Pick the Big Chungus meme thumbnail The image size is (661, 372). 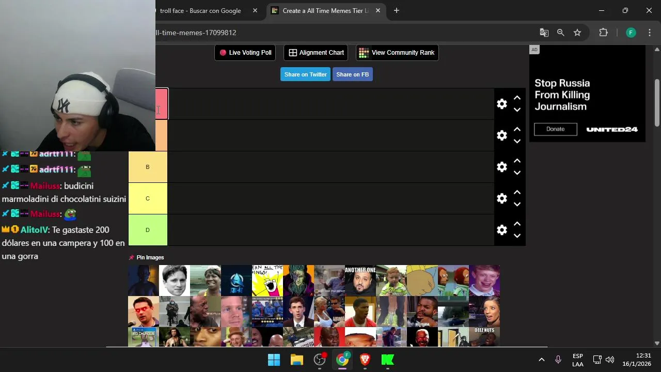[144, 337]
